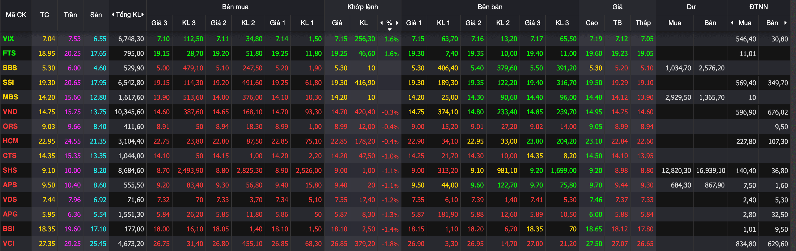Click the Cao high-price header
The width and height of the screenshot is (796, 251).
pos(592,23)
